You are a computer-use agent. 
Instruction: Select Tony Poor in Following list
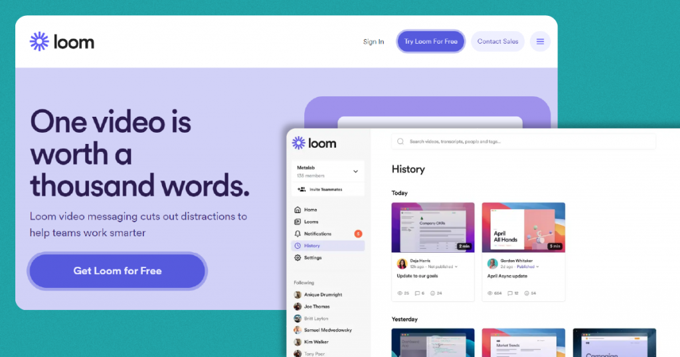[314, 354]
